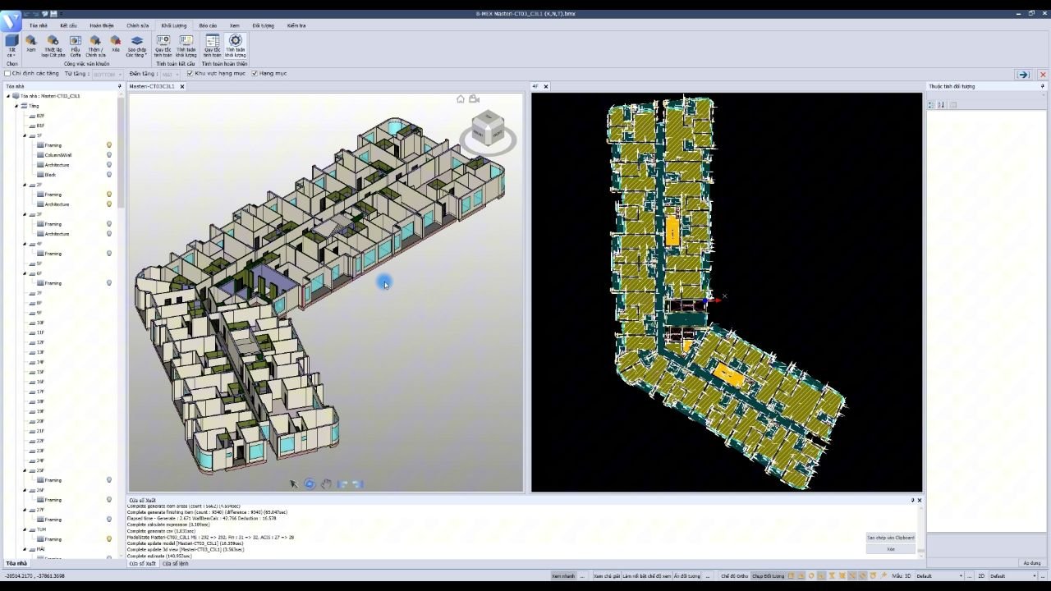
Task: Collapse the 1F floor node
Action: point(25,135)
